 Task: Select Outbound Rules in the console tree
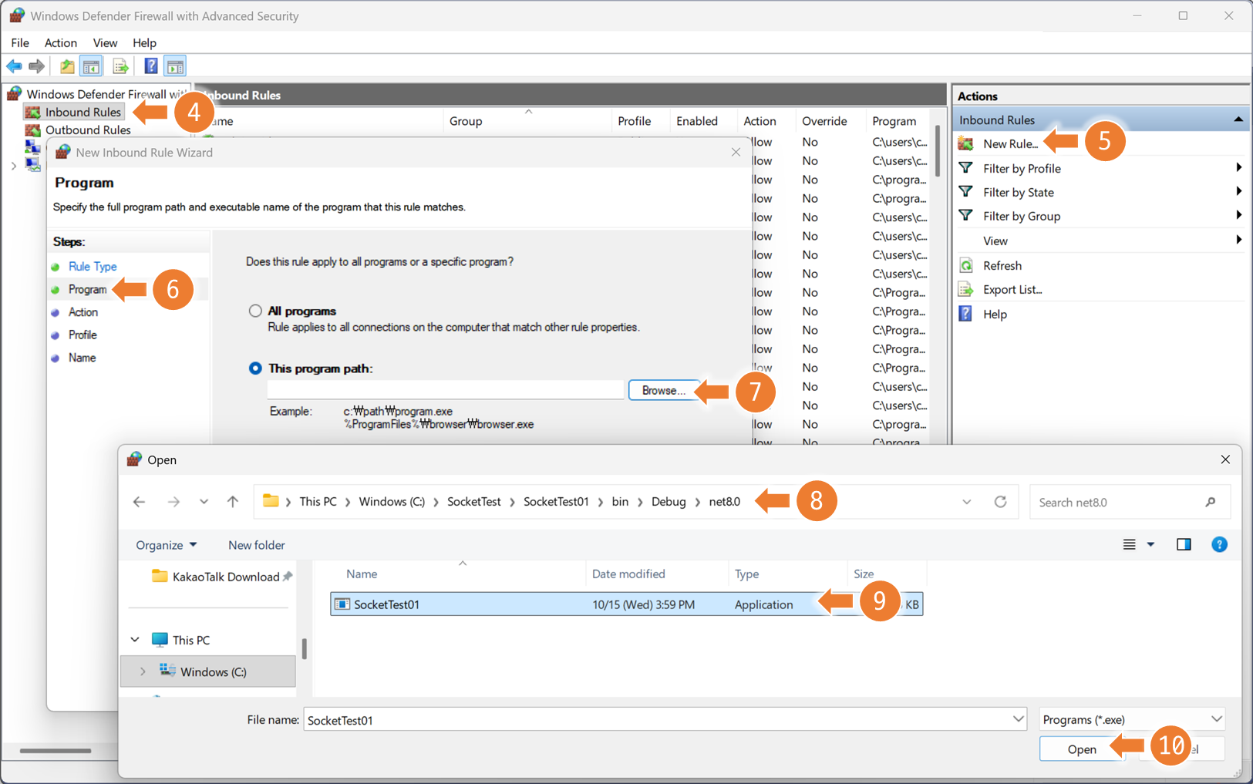87,130
